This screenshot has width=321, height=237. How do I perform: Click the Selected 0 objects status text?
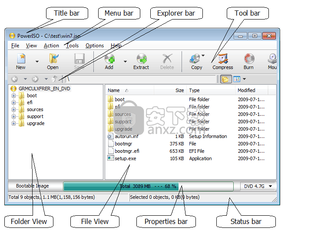[165, 197]
